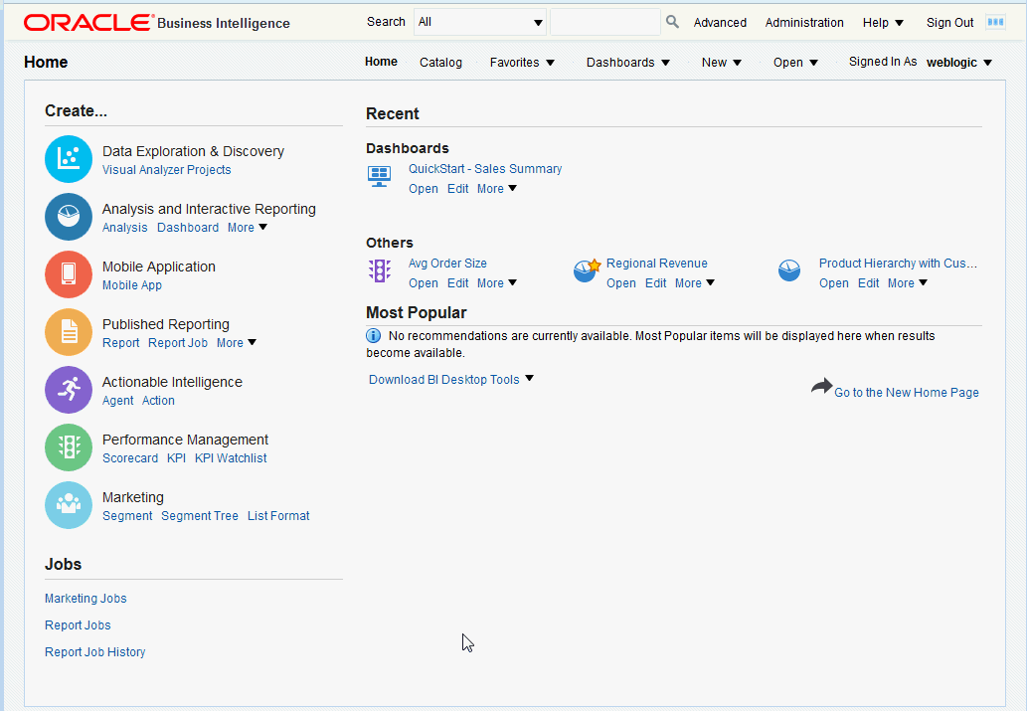
Task: Create a new Analysis
Action: [x=124, y=228]
